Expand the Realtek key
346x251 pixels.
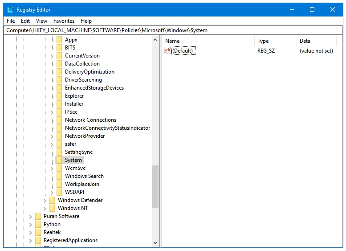pos(31,233)
